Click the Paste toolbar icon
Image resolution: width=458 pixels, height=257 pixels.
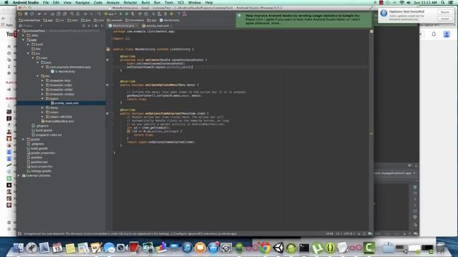(64, 14)
